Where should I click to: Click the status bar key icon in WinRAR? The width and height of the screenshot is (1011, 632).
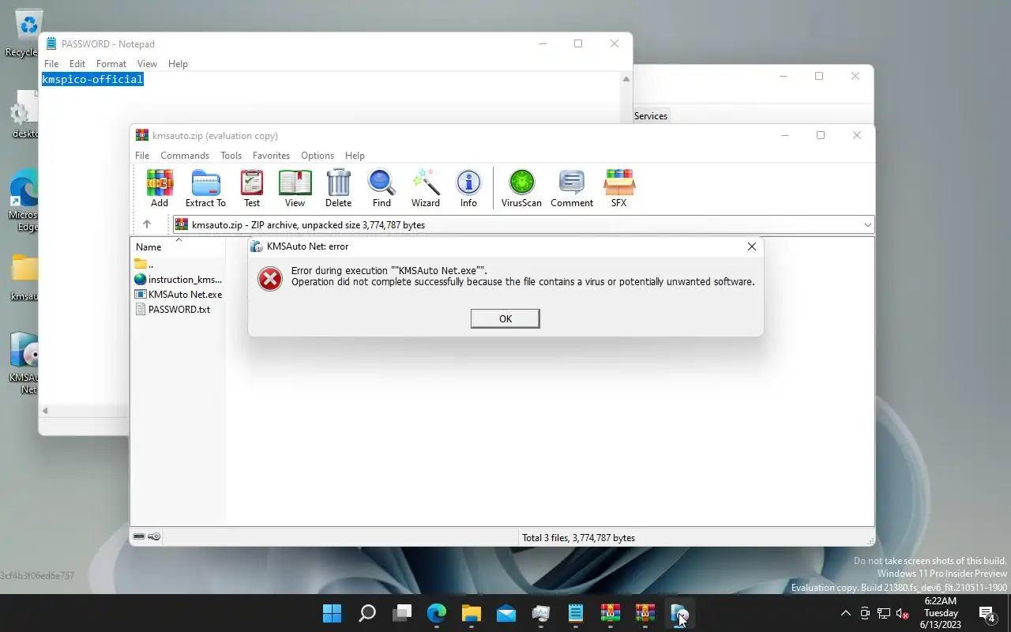pyautogui.click(x=154, y=536)
